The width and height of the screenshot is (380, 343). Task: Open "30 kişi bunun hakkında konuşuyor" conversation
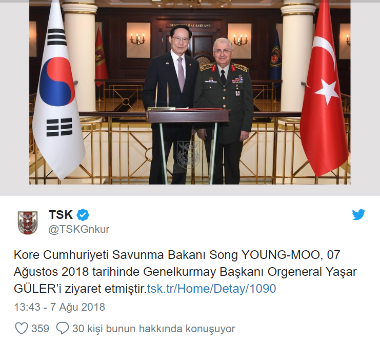154,329
